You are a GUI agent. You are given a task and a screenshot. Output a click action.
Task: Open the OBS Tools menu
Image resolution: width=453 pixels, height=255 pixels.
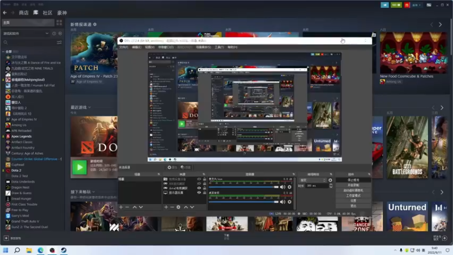click(219, 47)
